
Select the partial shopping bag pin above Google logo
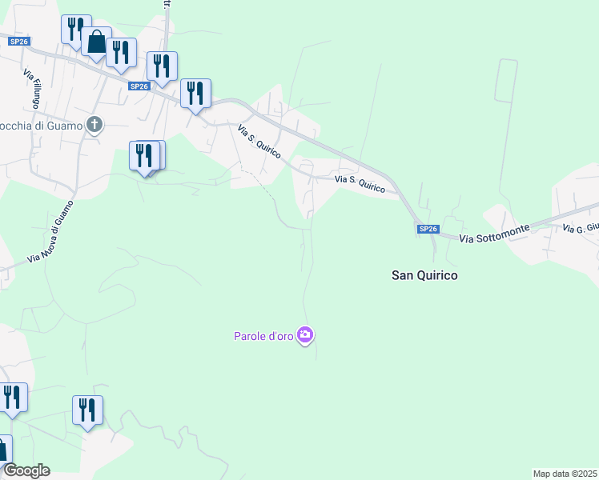click(6, 451)
